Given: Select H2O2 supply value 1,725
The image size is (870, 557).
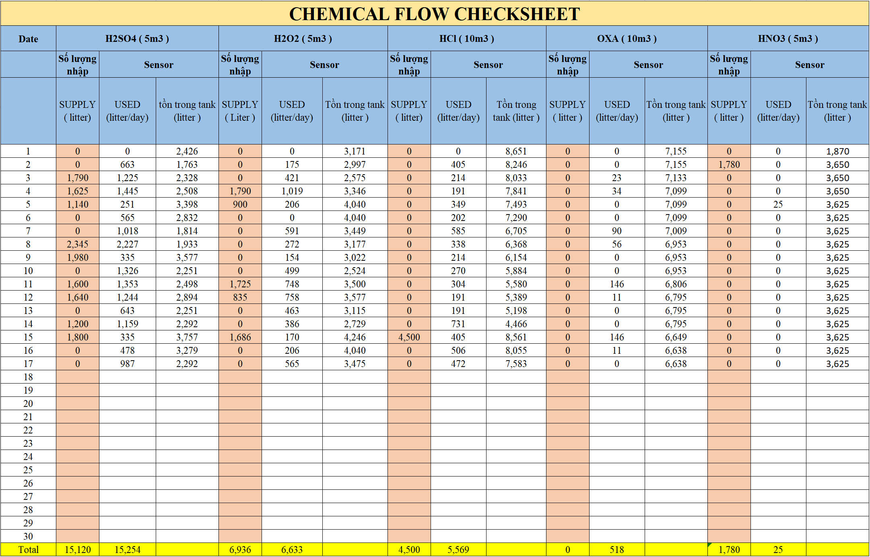Looking at the screenshot, I should click(x=240, y=284).
